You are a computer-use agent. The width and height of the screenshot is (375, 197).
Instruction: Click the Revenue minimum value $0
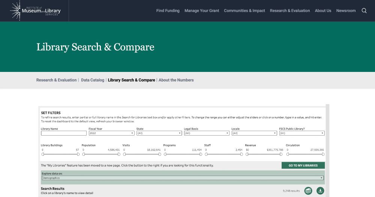coord(247,150)
